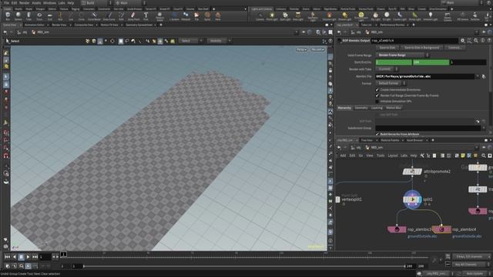
Task: Select the attribpromote2 node
Action: [x=412, y=172]
